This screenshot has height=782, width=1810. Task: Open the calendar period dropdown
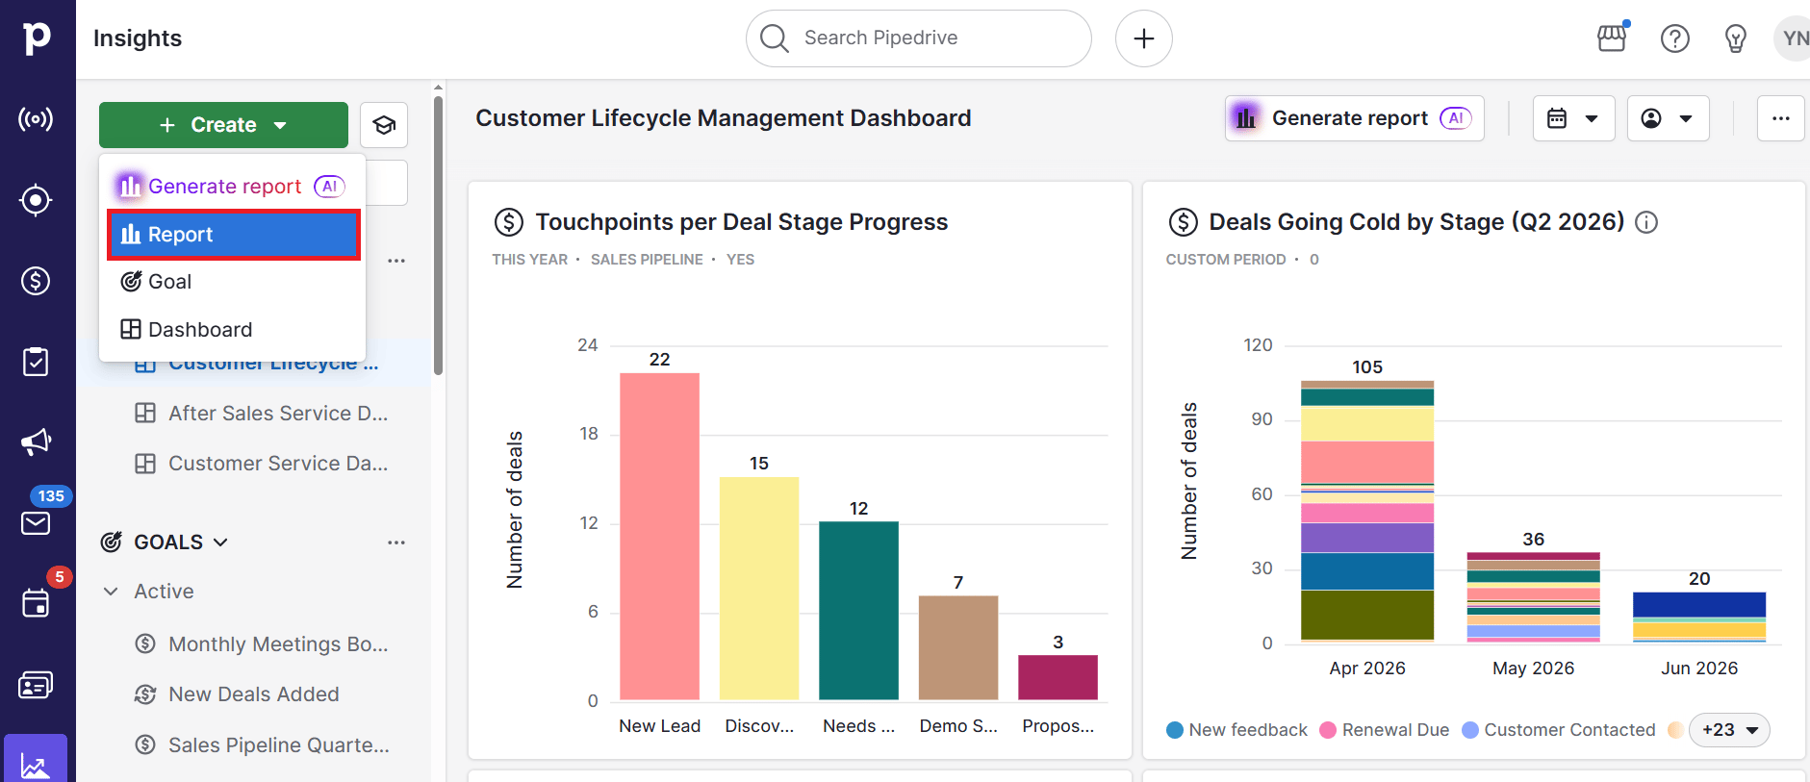tap(1573, 118)
